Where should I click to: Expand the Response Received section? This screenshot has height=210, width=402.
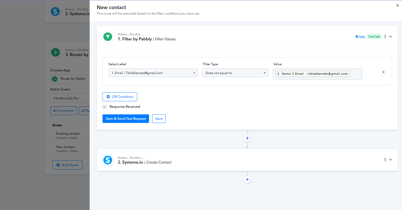pyautogui.click(x=104, y=107)
